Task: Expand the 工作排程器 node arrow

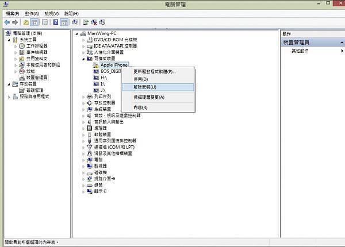Action: tap(16, 46)
